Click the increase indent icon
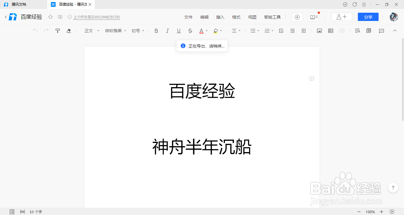 pyautogui.click(x=304, y=31)
